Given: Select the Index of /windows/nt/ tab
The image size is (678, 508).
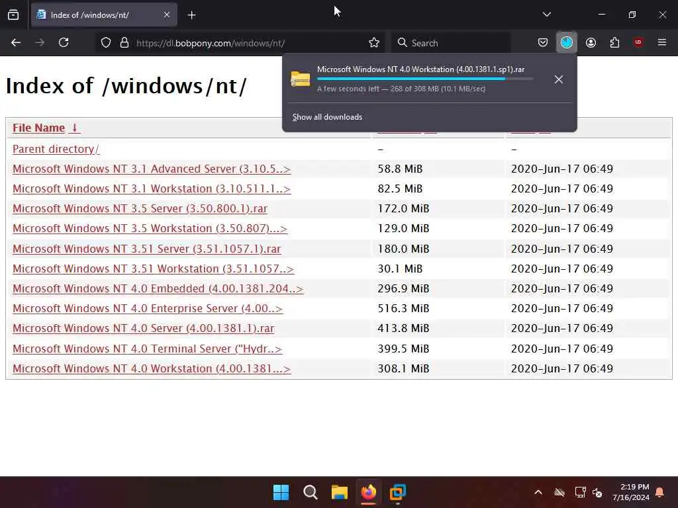Looking at the screenshot, I should point(104,15).
